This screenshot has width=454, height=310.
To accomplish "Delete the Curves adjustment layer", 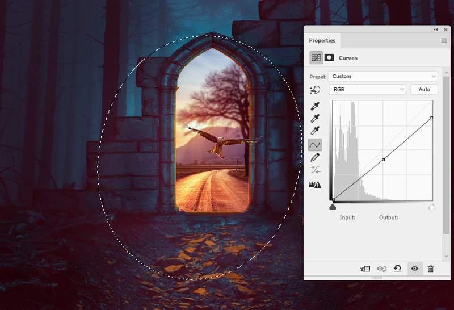I will click(x=431, y=269).
